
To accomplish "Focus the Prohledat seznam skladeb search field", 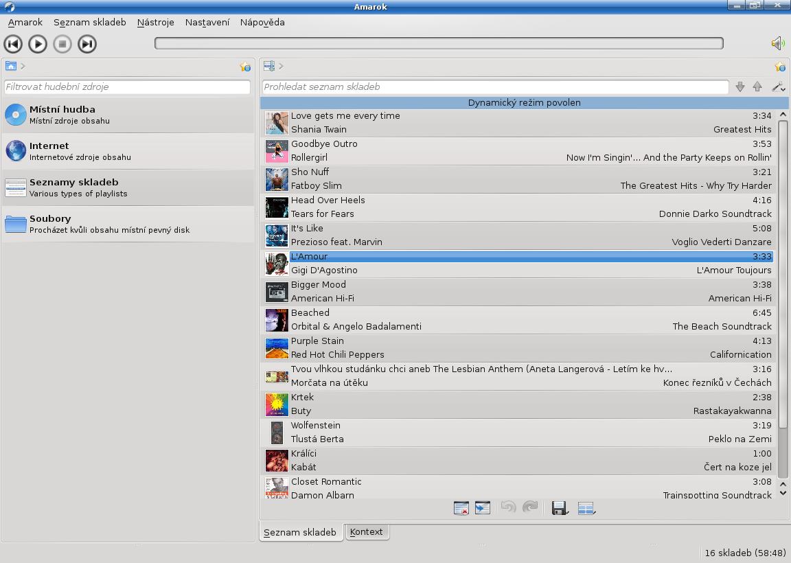I will [x=495, y=87].
